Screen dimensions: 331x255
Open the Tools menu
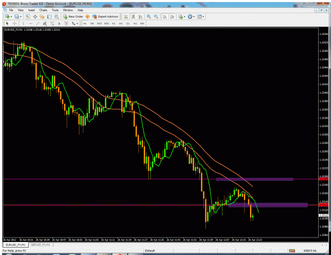point(55,10)
